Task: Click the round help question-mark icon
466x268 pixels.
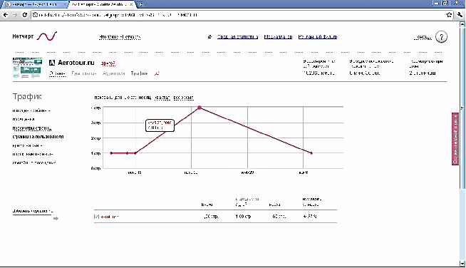Action: click(441, 37)
